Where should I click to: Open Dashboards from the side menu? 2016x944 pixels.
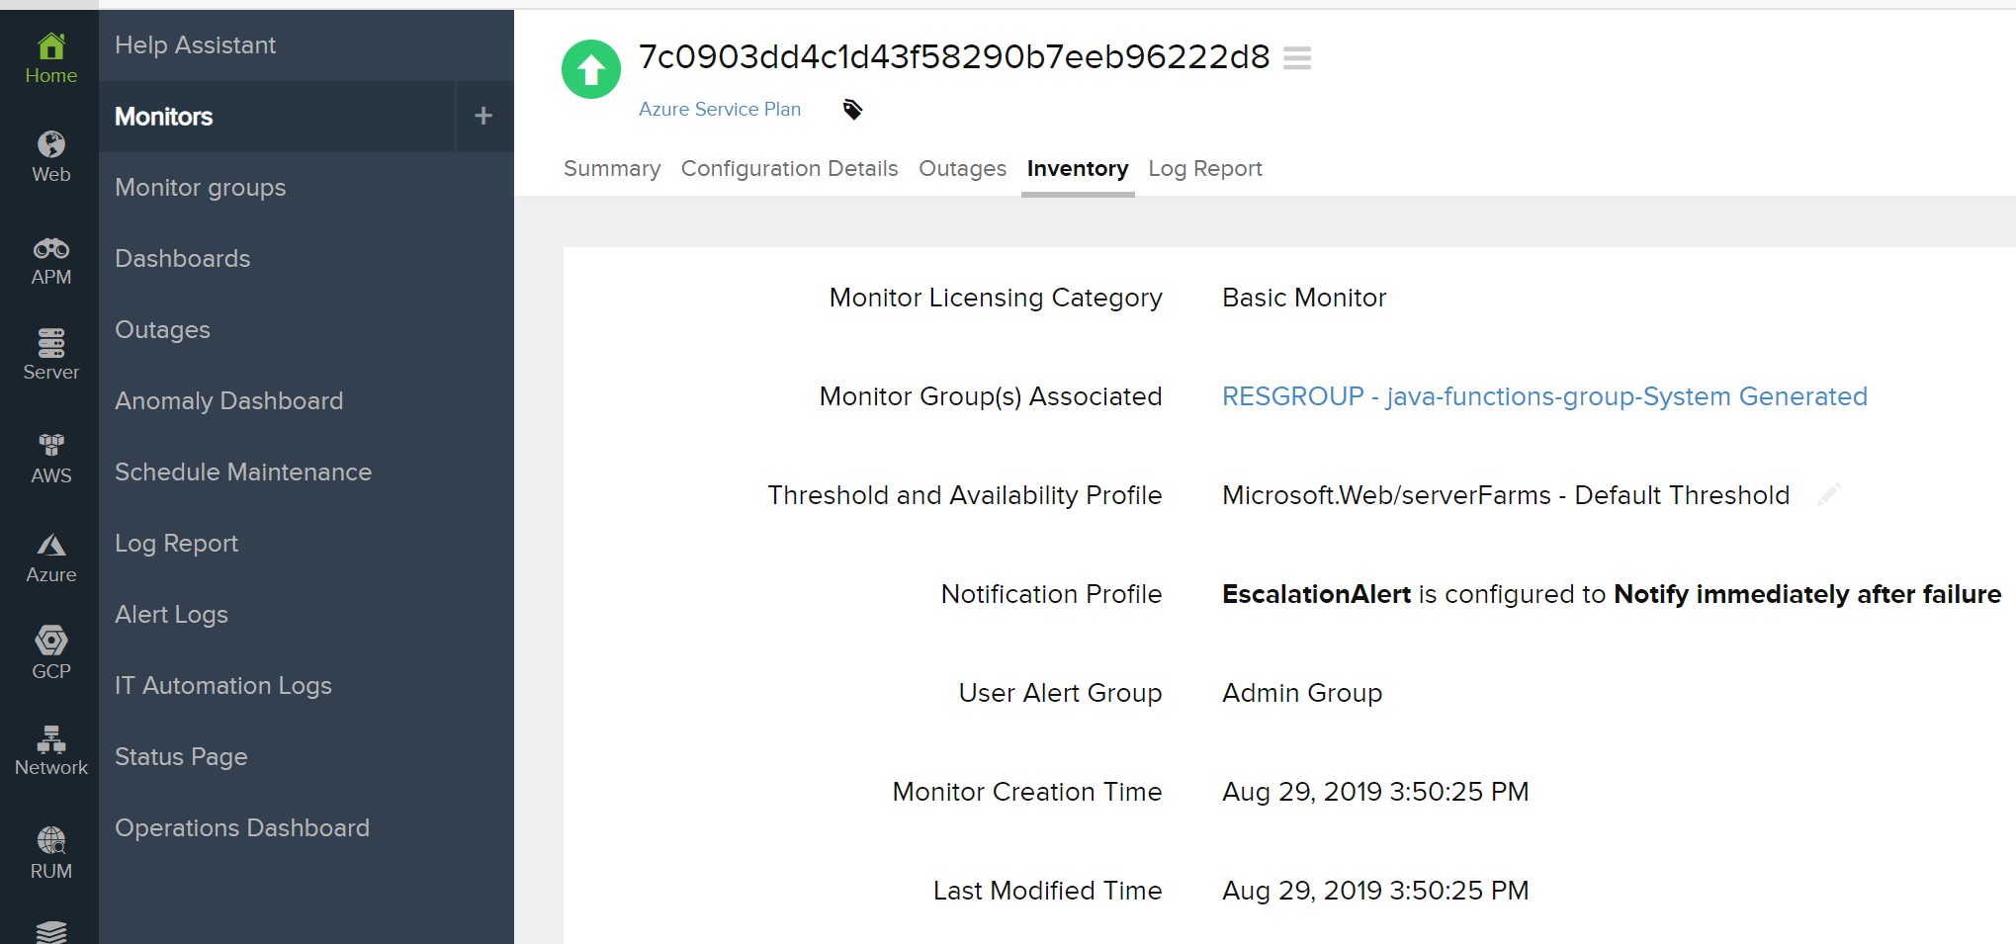[182, 258]
